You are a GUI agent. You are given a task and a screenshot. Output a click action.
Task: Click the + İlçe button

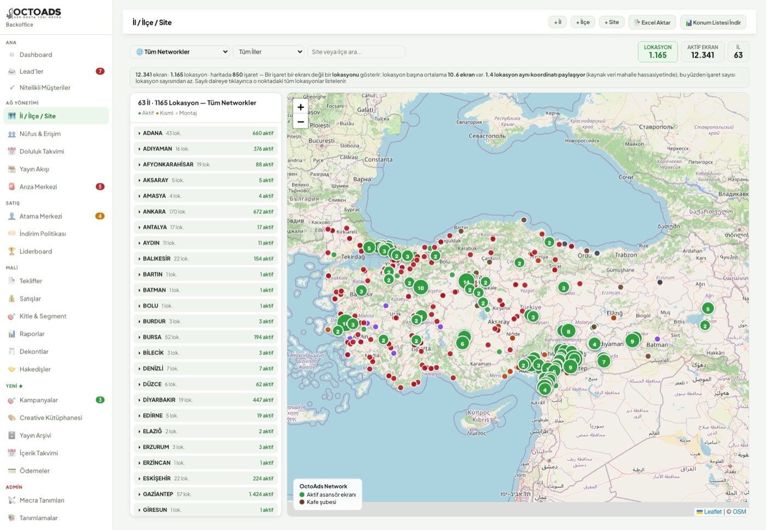click(x=583, y=22)
